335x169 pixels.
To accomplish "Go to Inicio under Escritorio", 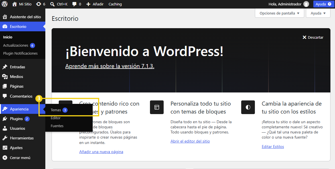I will (8, 37).
